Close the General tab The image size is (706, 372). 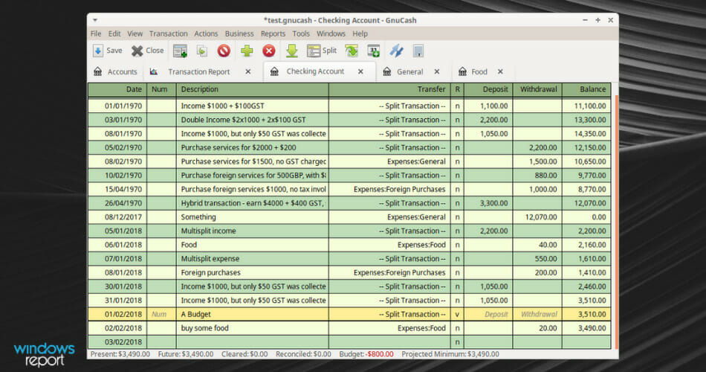(x=437, y=71)
